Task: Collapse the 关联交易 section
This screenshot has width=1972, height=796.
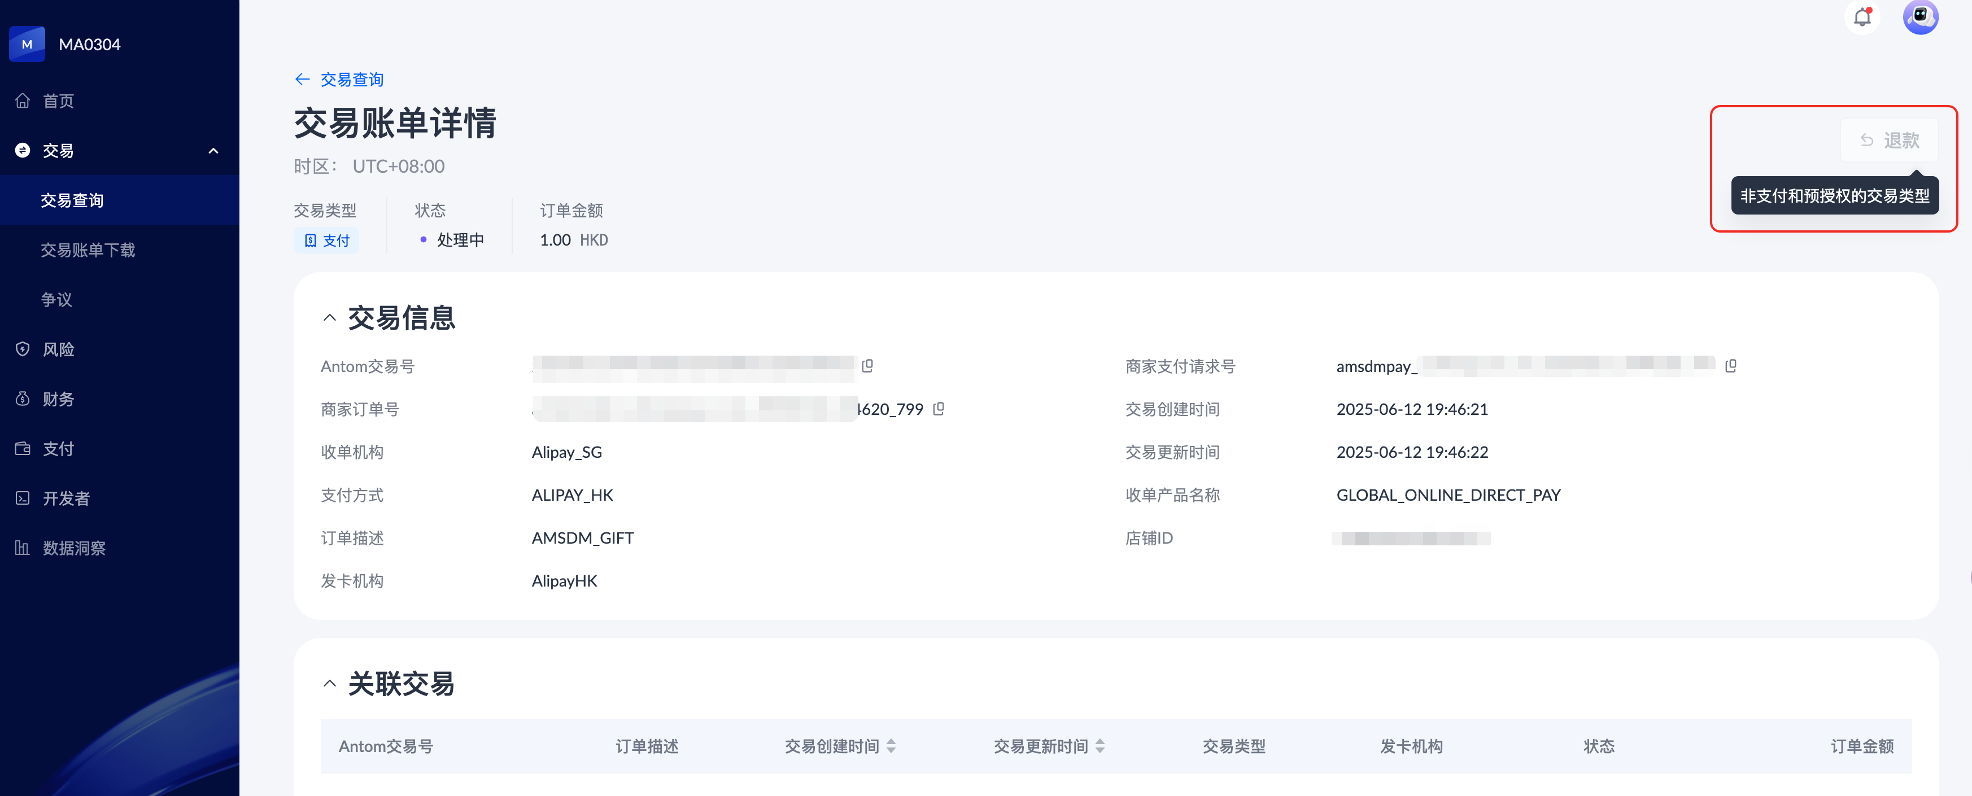Action: [329, 684]
